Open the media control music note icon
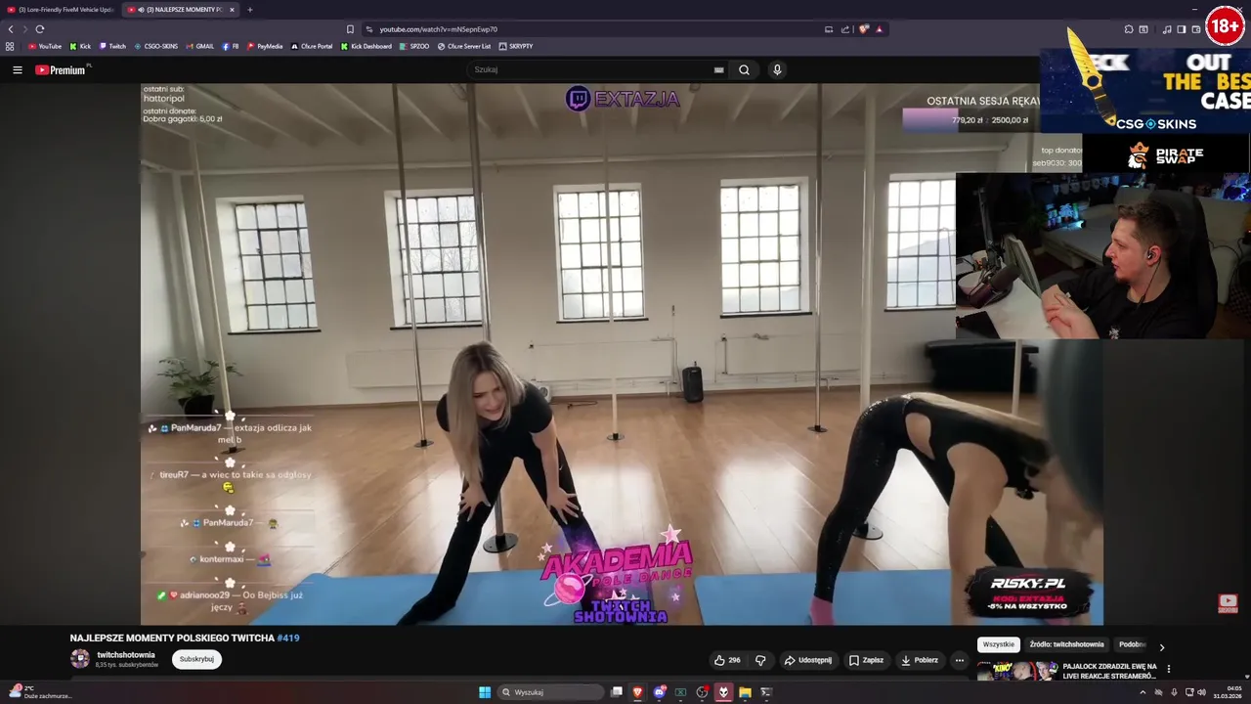This screenshot has height=704, width=1251. point(1167,29)
